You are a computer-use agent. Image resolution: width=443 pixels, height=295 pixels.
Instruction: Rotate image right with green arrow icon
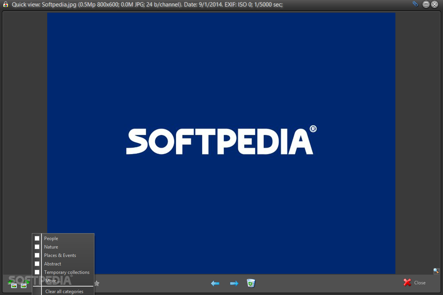coord(25,284)
